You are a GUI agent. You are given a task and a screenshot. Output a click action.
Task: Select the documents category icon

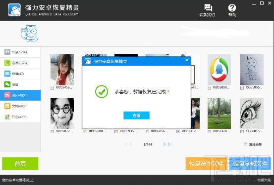7,106
